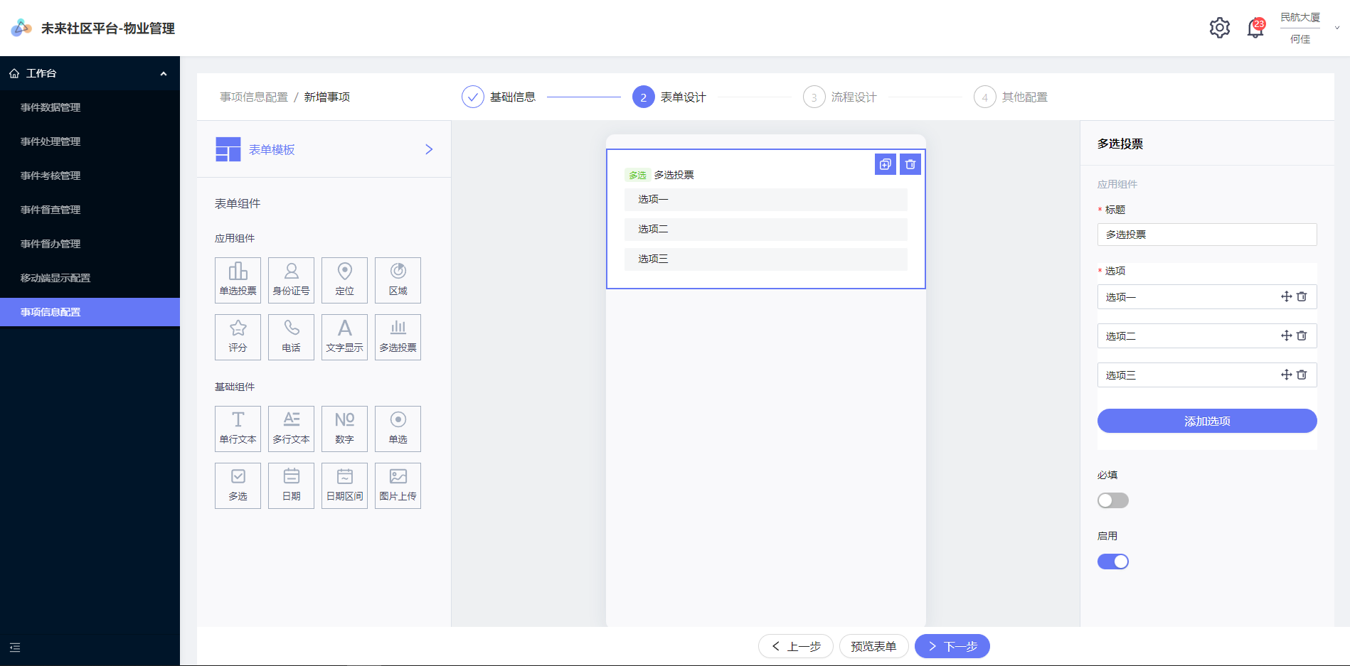Image resolution: width=1350 pixels, height=666 pixels.
Task: Click 事项信息配置 breadcrumb link
Action: point(254,97)
